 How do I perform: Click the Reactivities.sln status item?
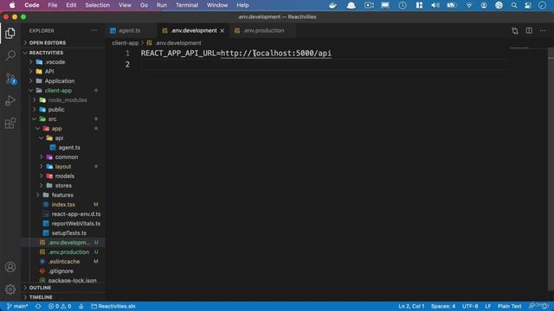coord(113,307)
